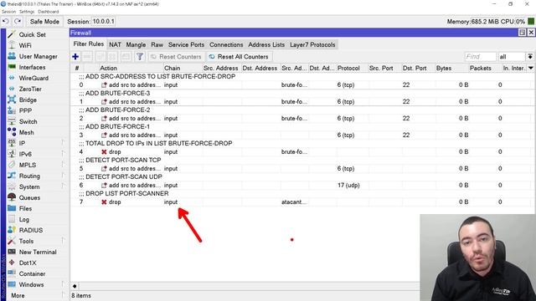Click the undo arrow icon
536x301 pixels.
(x=6, y=22)
